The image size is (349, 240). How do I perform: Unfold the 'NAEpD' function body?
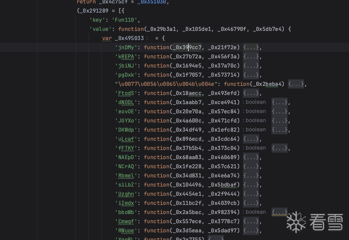tap(251, 157)
